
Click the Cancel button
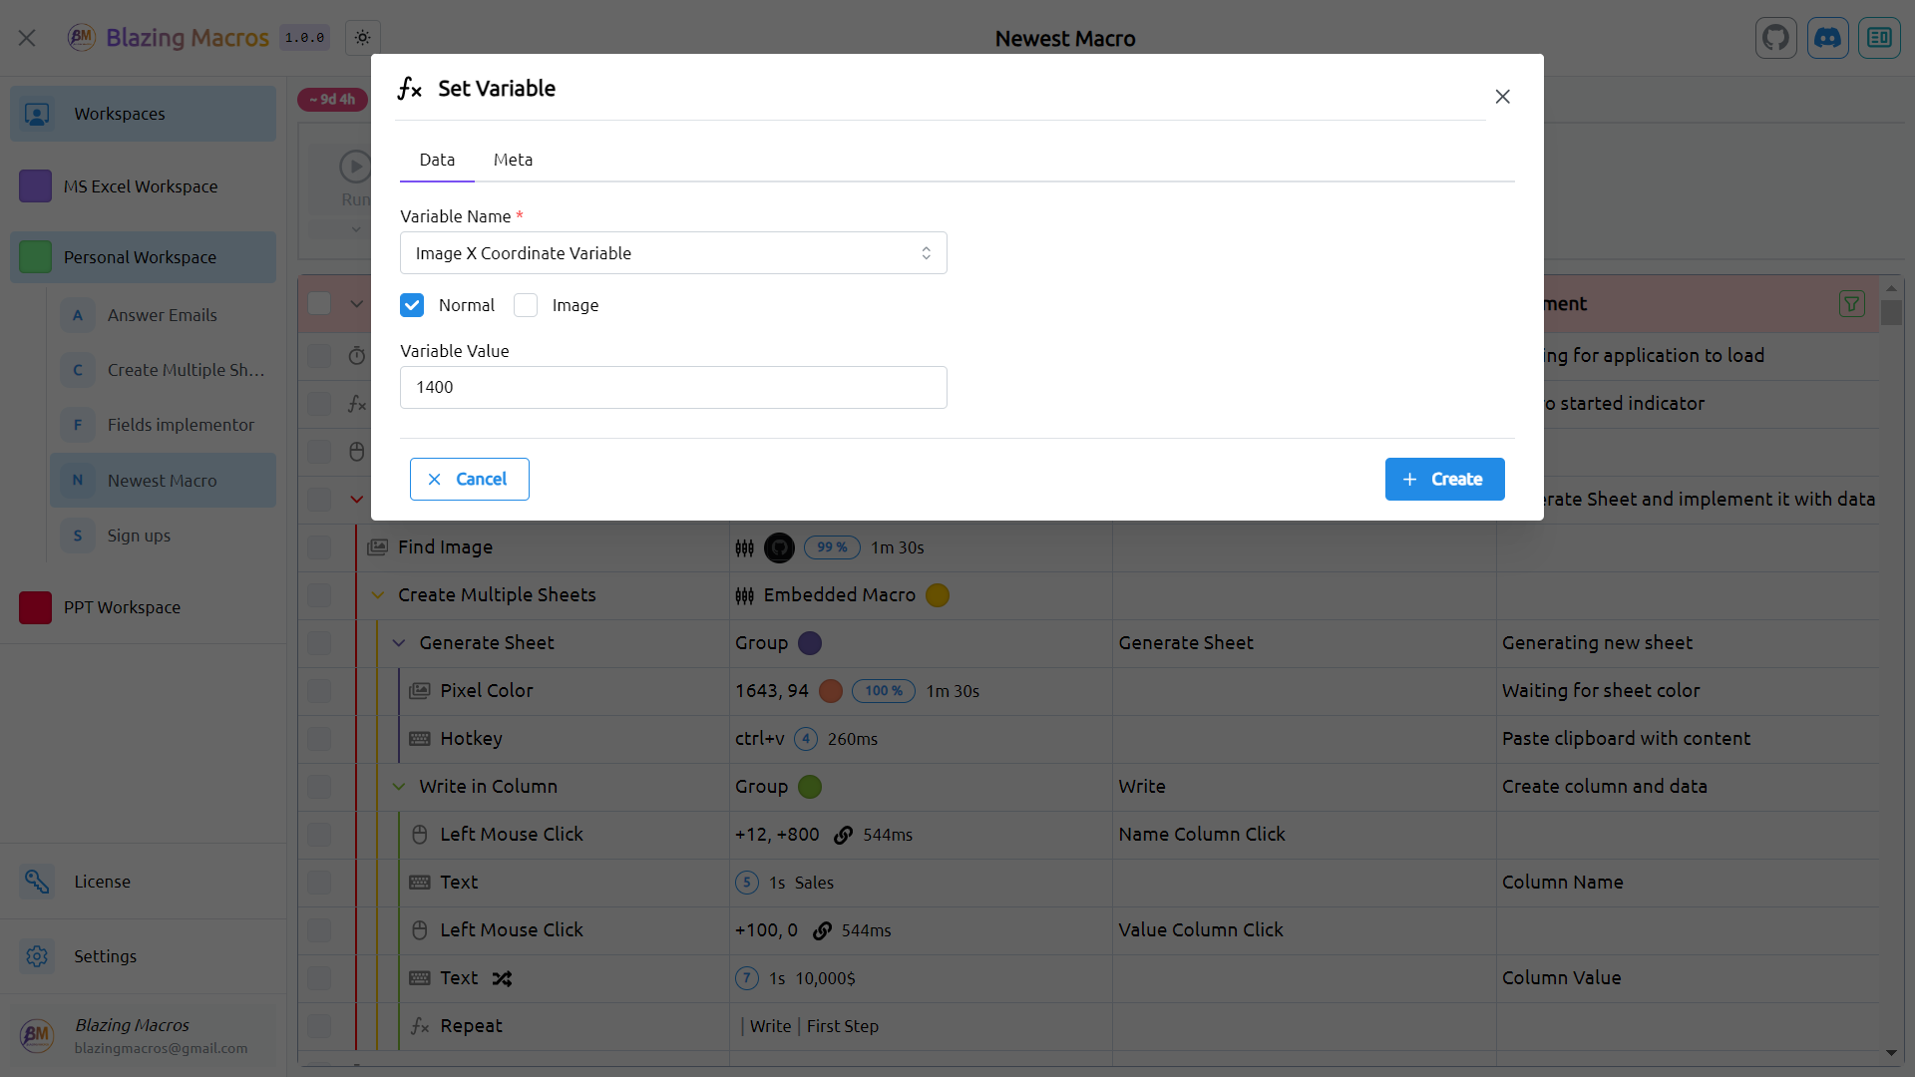click(x=469, y=480)
